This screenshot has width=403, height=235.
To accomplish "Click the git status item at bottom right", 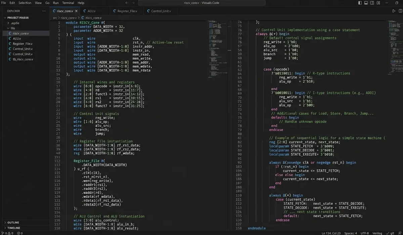I will click(390, 233).
